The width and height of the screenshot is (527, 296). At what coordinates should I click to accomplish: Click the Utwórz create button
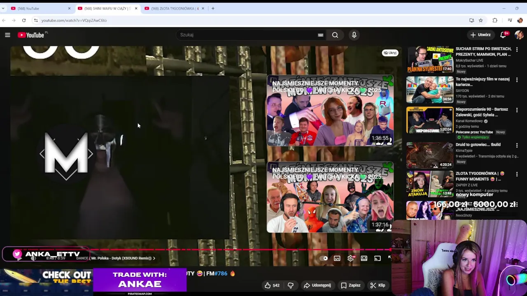[x=480, y=35]
